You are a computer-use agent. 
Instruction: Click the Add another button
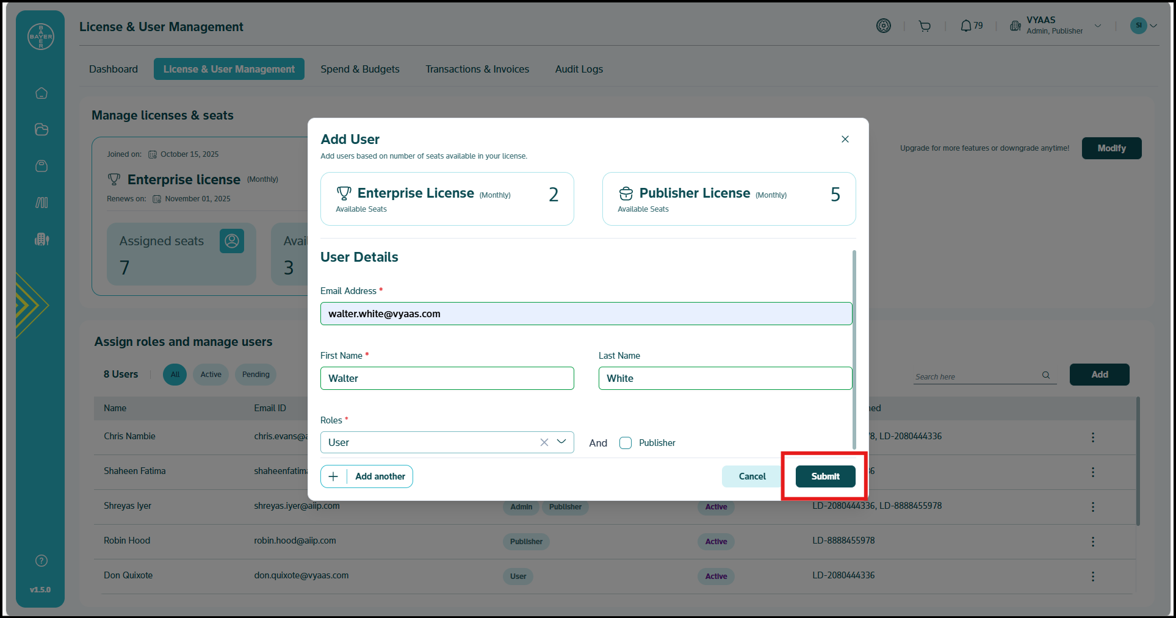tap(367, 476)
